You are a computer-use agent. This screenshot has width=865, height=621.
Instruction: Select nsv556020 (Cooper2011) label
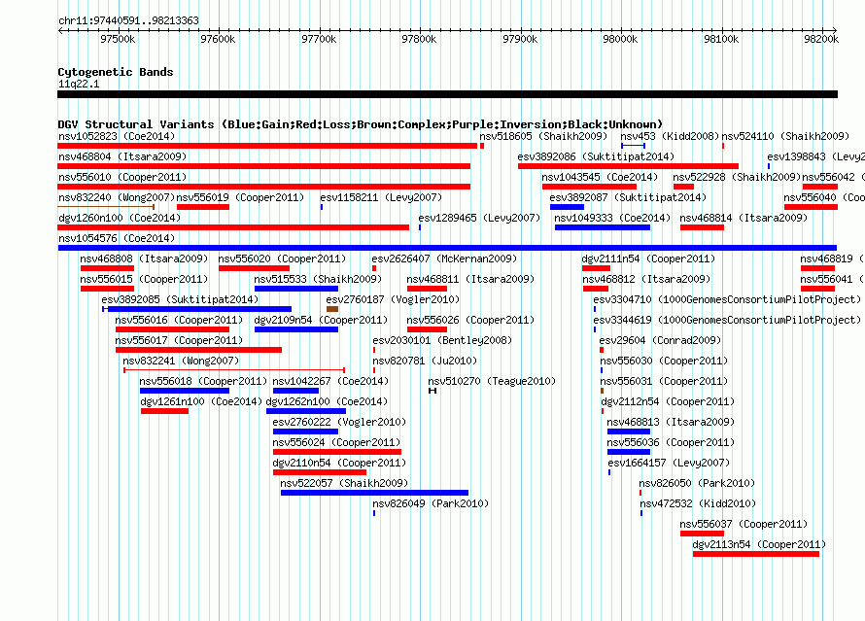click(282, 259)
